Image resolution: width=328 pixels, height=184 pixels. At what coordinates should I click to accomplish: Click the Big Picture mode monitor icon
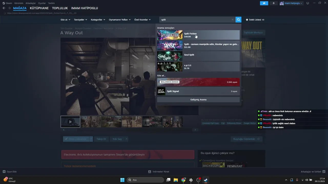(308, 3)
